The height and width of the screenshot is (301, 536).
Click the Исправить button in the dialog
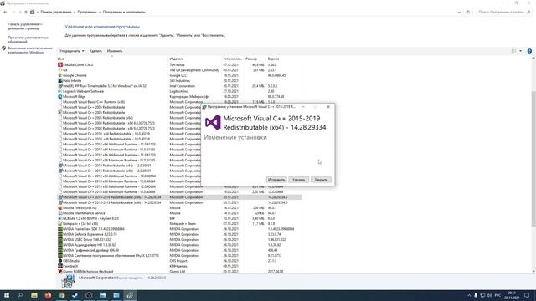tap(276, 180)
